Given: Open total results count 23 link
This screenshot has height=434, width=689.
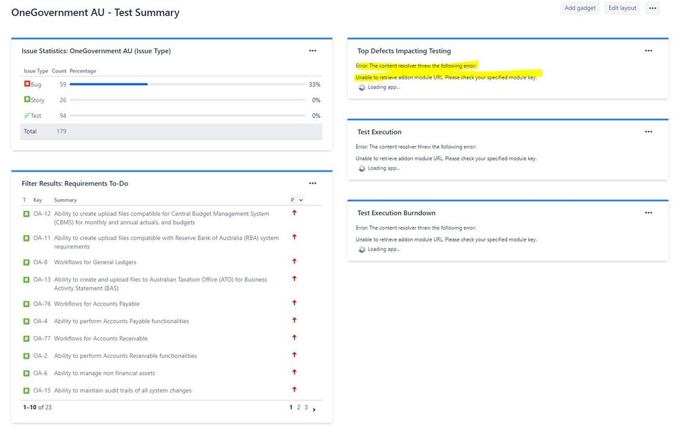Looking at the screenshot, I should click(x=48, y=408).
